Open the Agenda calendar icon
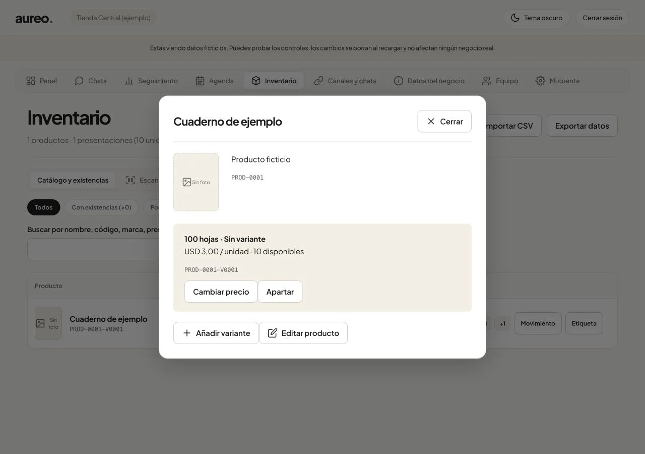Viewport: 645px width, 454px height. click(x=200, y=81)
